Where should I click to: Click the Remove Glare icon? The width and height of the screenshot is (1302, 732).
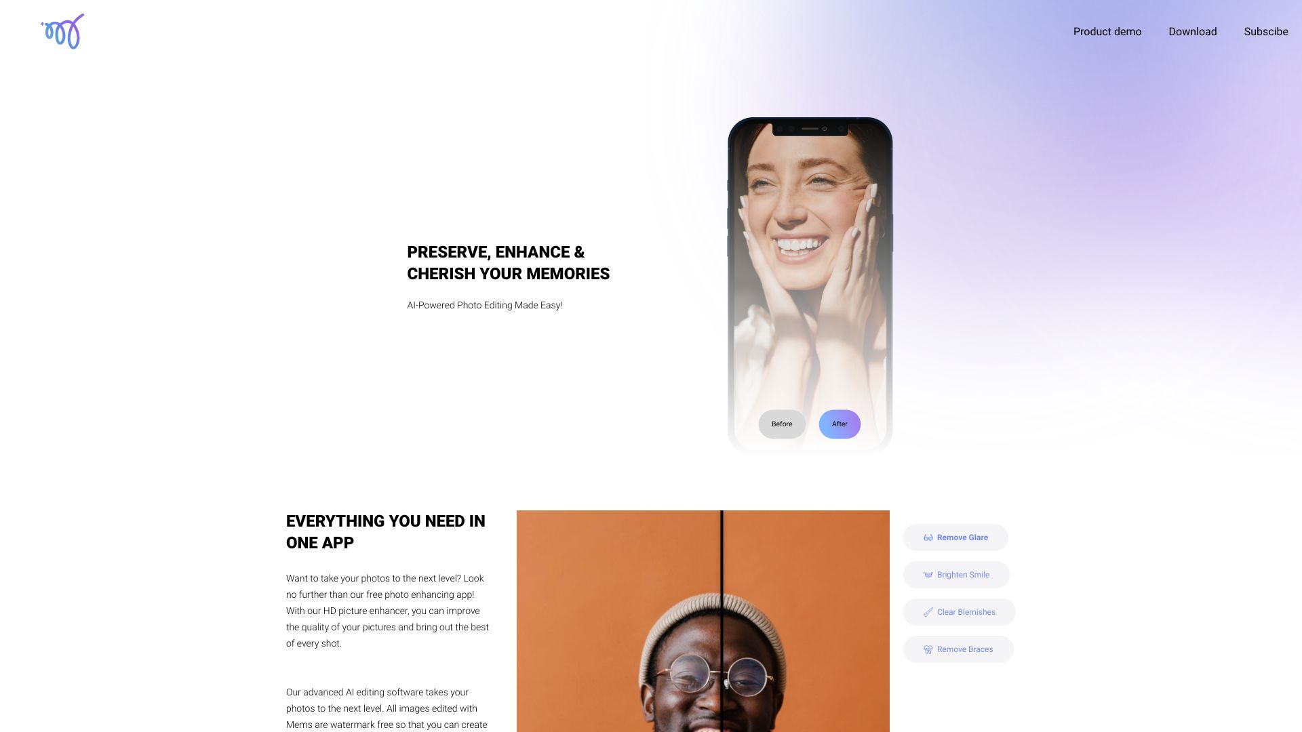927,537
